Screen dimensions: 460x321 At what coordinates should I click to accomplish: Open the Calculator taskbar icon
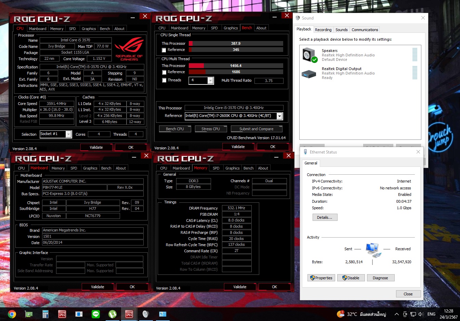pos(45,314)
